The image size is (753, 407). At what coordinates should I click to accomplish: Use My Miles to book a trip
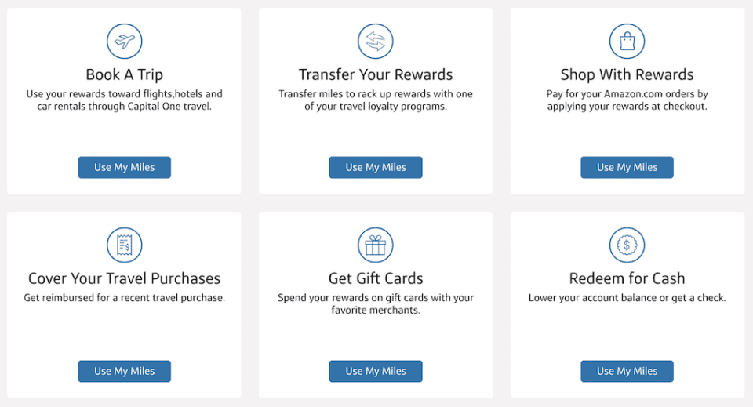(x=125, y=168)
